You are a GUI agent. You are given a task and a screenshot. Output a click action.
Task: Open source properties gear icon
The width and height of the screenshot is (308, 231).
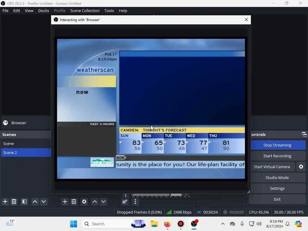click(x=84, y=202)
